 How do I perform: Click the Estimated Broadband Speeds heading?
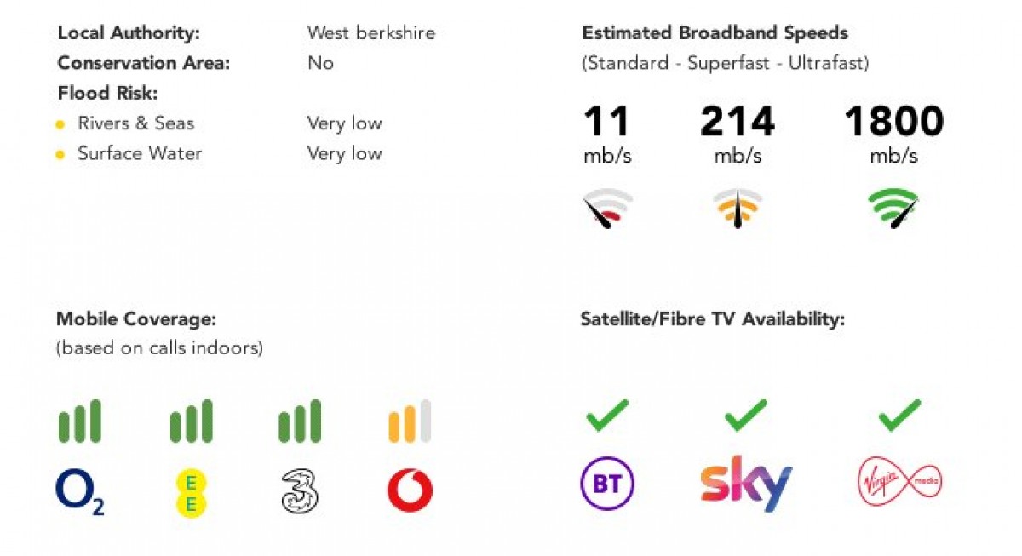[x=715, y=33]
